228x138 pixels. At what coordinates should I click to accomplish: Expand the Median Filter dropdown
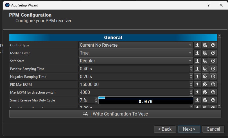136,53
